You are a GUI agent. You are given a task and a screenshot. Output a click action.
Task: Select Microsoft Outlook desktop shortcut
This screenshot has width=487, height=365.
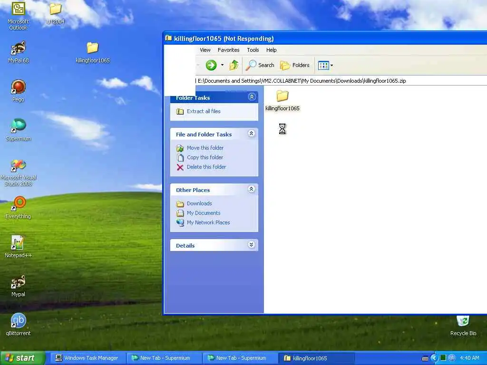[x=18, y=16]
